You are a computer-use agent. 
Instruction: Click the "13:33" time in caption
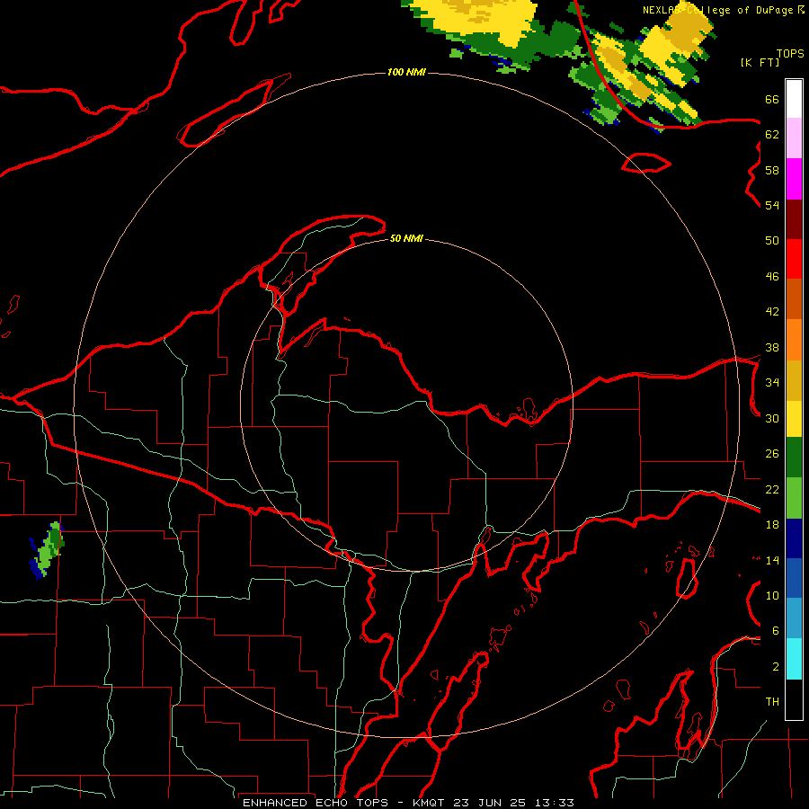tap(554, 803)
